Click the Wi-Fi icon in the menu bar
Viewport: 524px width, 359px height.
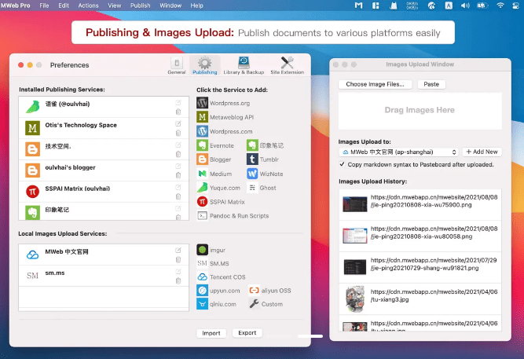500,5
